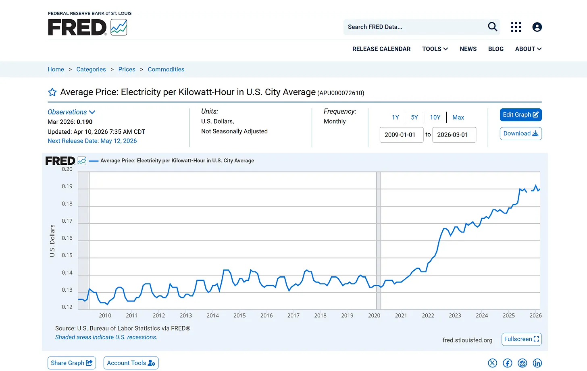Viewport: 587px width, 371px height.
Task: Share on Facebook icon
Action: pos(508,363)
